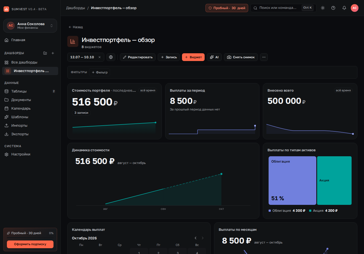
Task: Focus the Поиск или команда search field
Action: (x=283, y=8)
